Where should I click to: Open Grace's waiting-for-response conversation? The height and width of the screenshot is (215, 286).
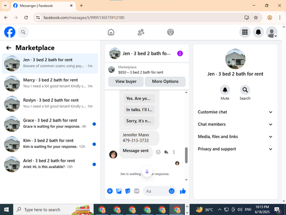coord(50,124)
